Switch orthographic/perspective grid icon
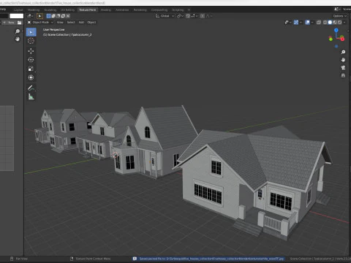The width and height of the screenshot is (351, 263). 343,75
